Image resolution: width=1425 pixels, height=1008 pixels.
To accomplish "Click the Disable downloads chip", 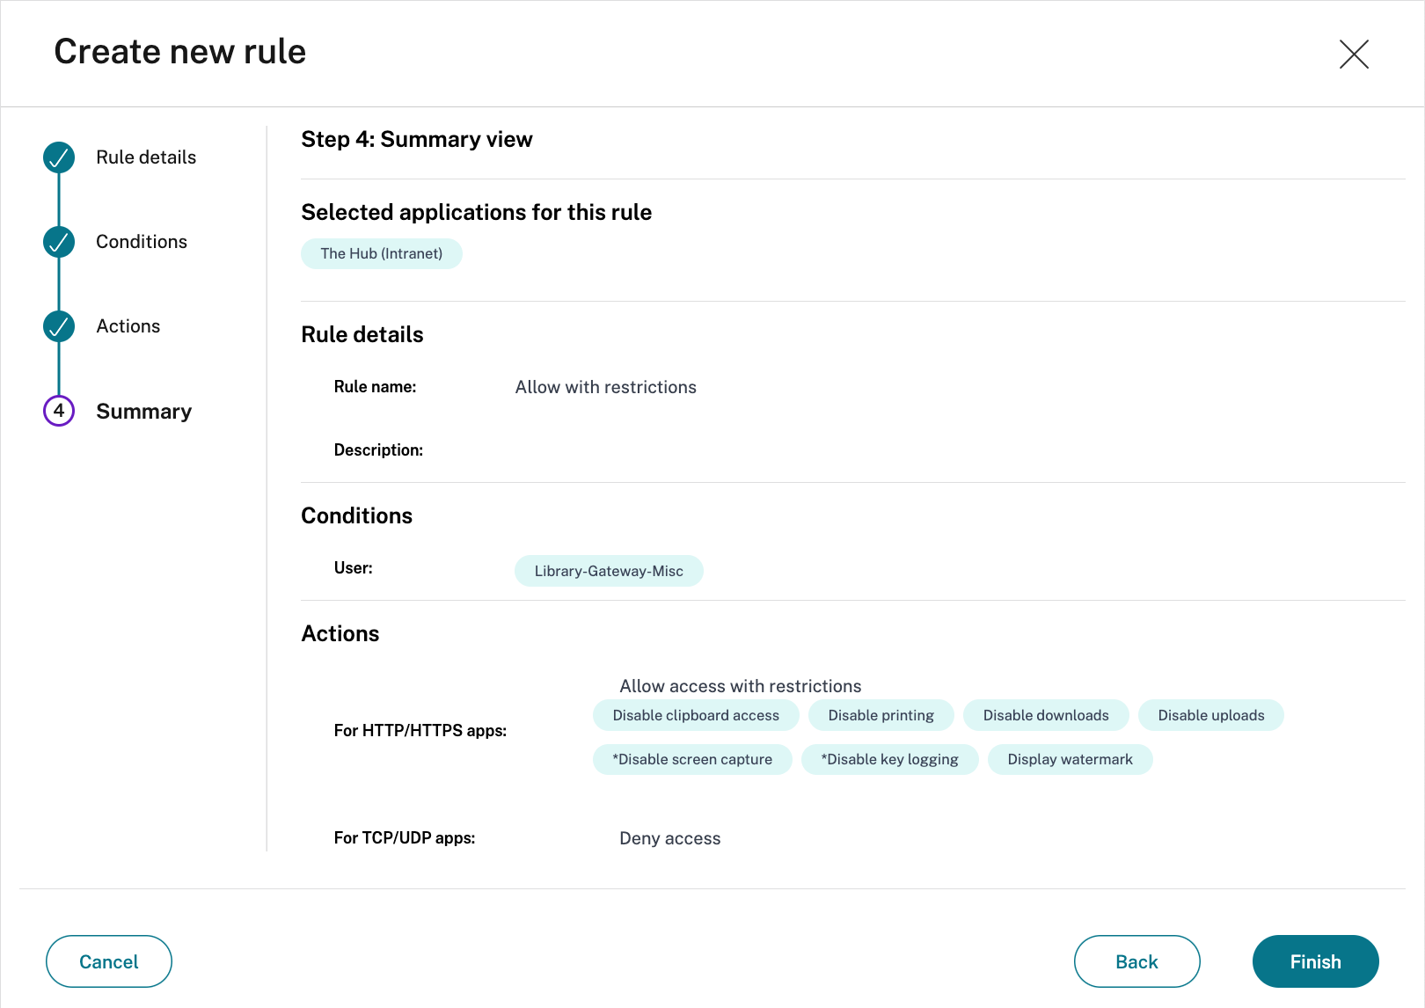I will [1046, 715].
